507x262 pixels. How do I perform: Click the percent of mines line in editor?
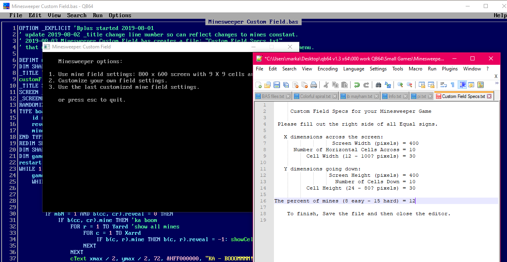[x=345, y=201]
